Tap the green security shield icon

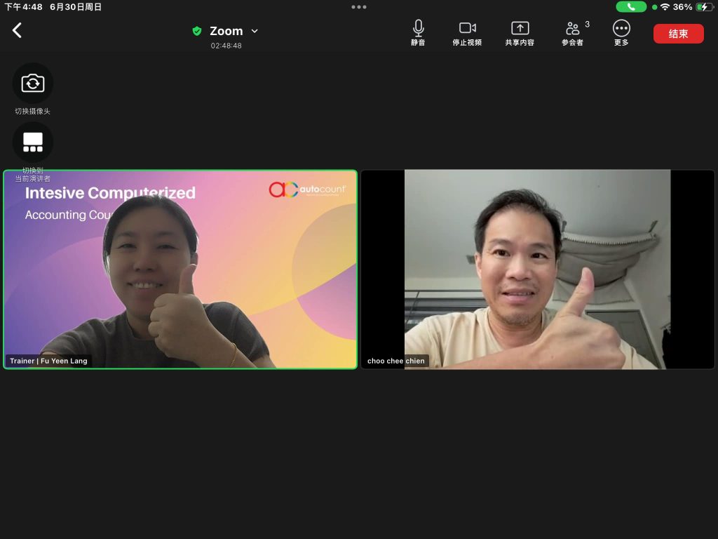point(197,31)
